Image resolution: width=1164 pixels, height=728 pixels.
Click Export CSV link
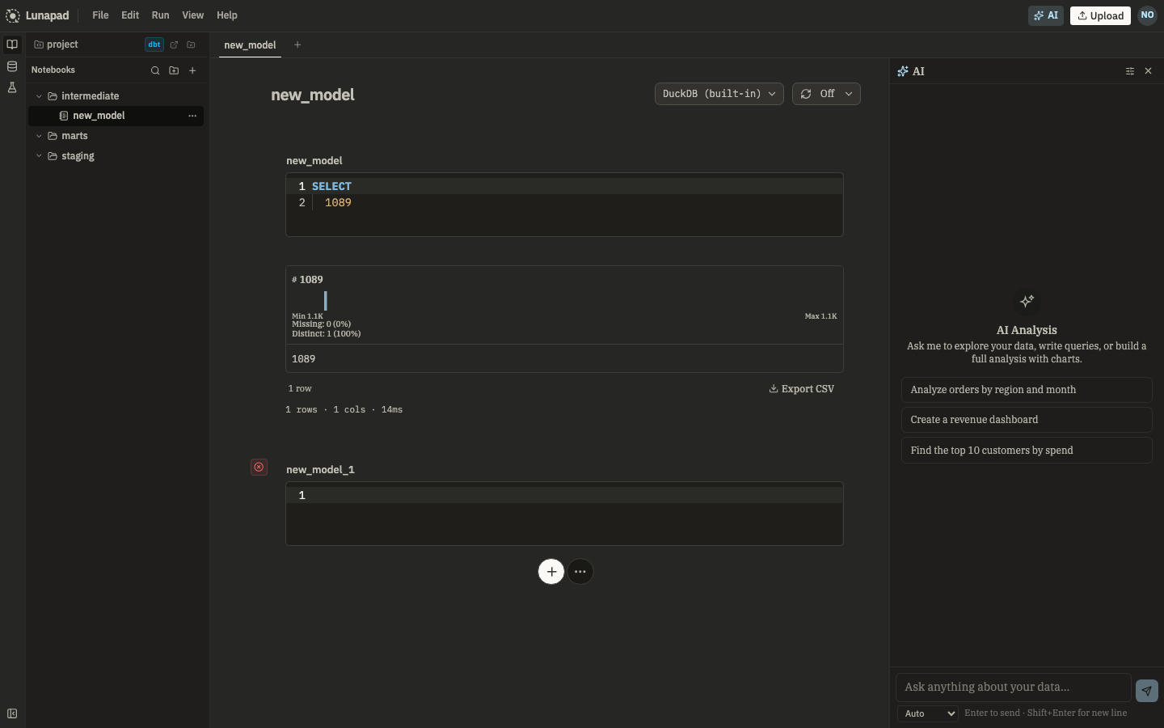[x=801, y=389]
